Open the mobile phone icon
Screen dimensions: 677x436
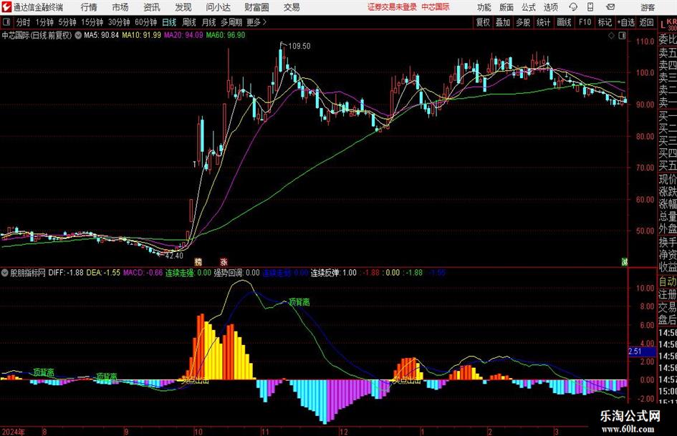[590, 7]
